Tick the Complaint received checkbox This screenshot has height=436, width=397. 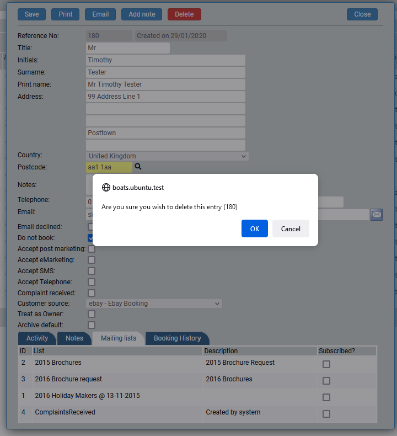(92, 293)
